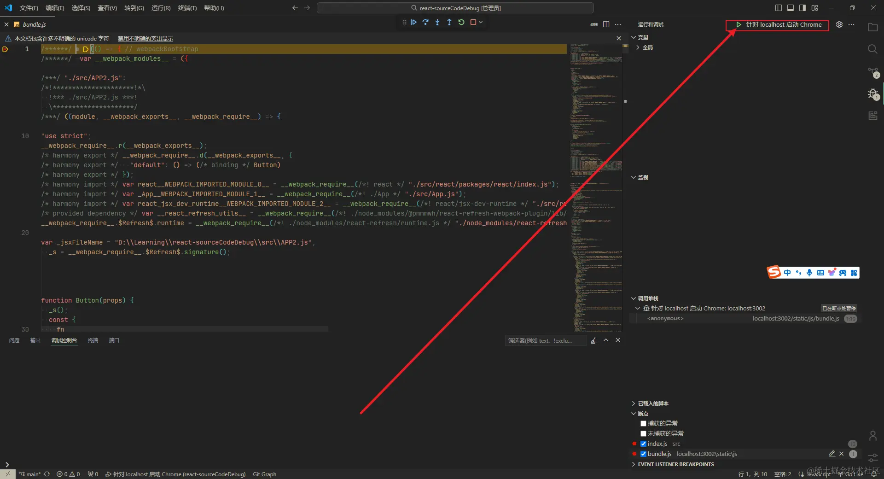
Task: Close the bundle.js editor tab
Action: [6, 24]
